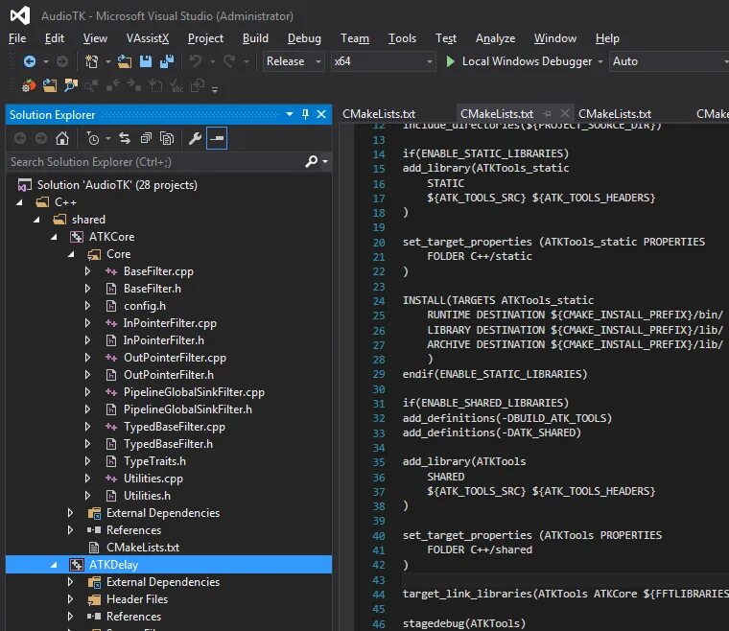Click the Open File in Solution icon
Screen dimensions: 729x631
(50, 86)
